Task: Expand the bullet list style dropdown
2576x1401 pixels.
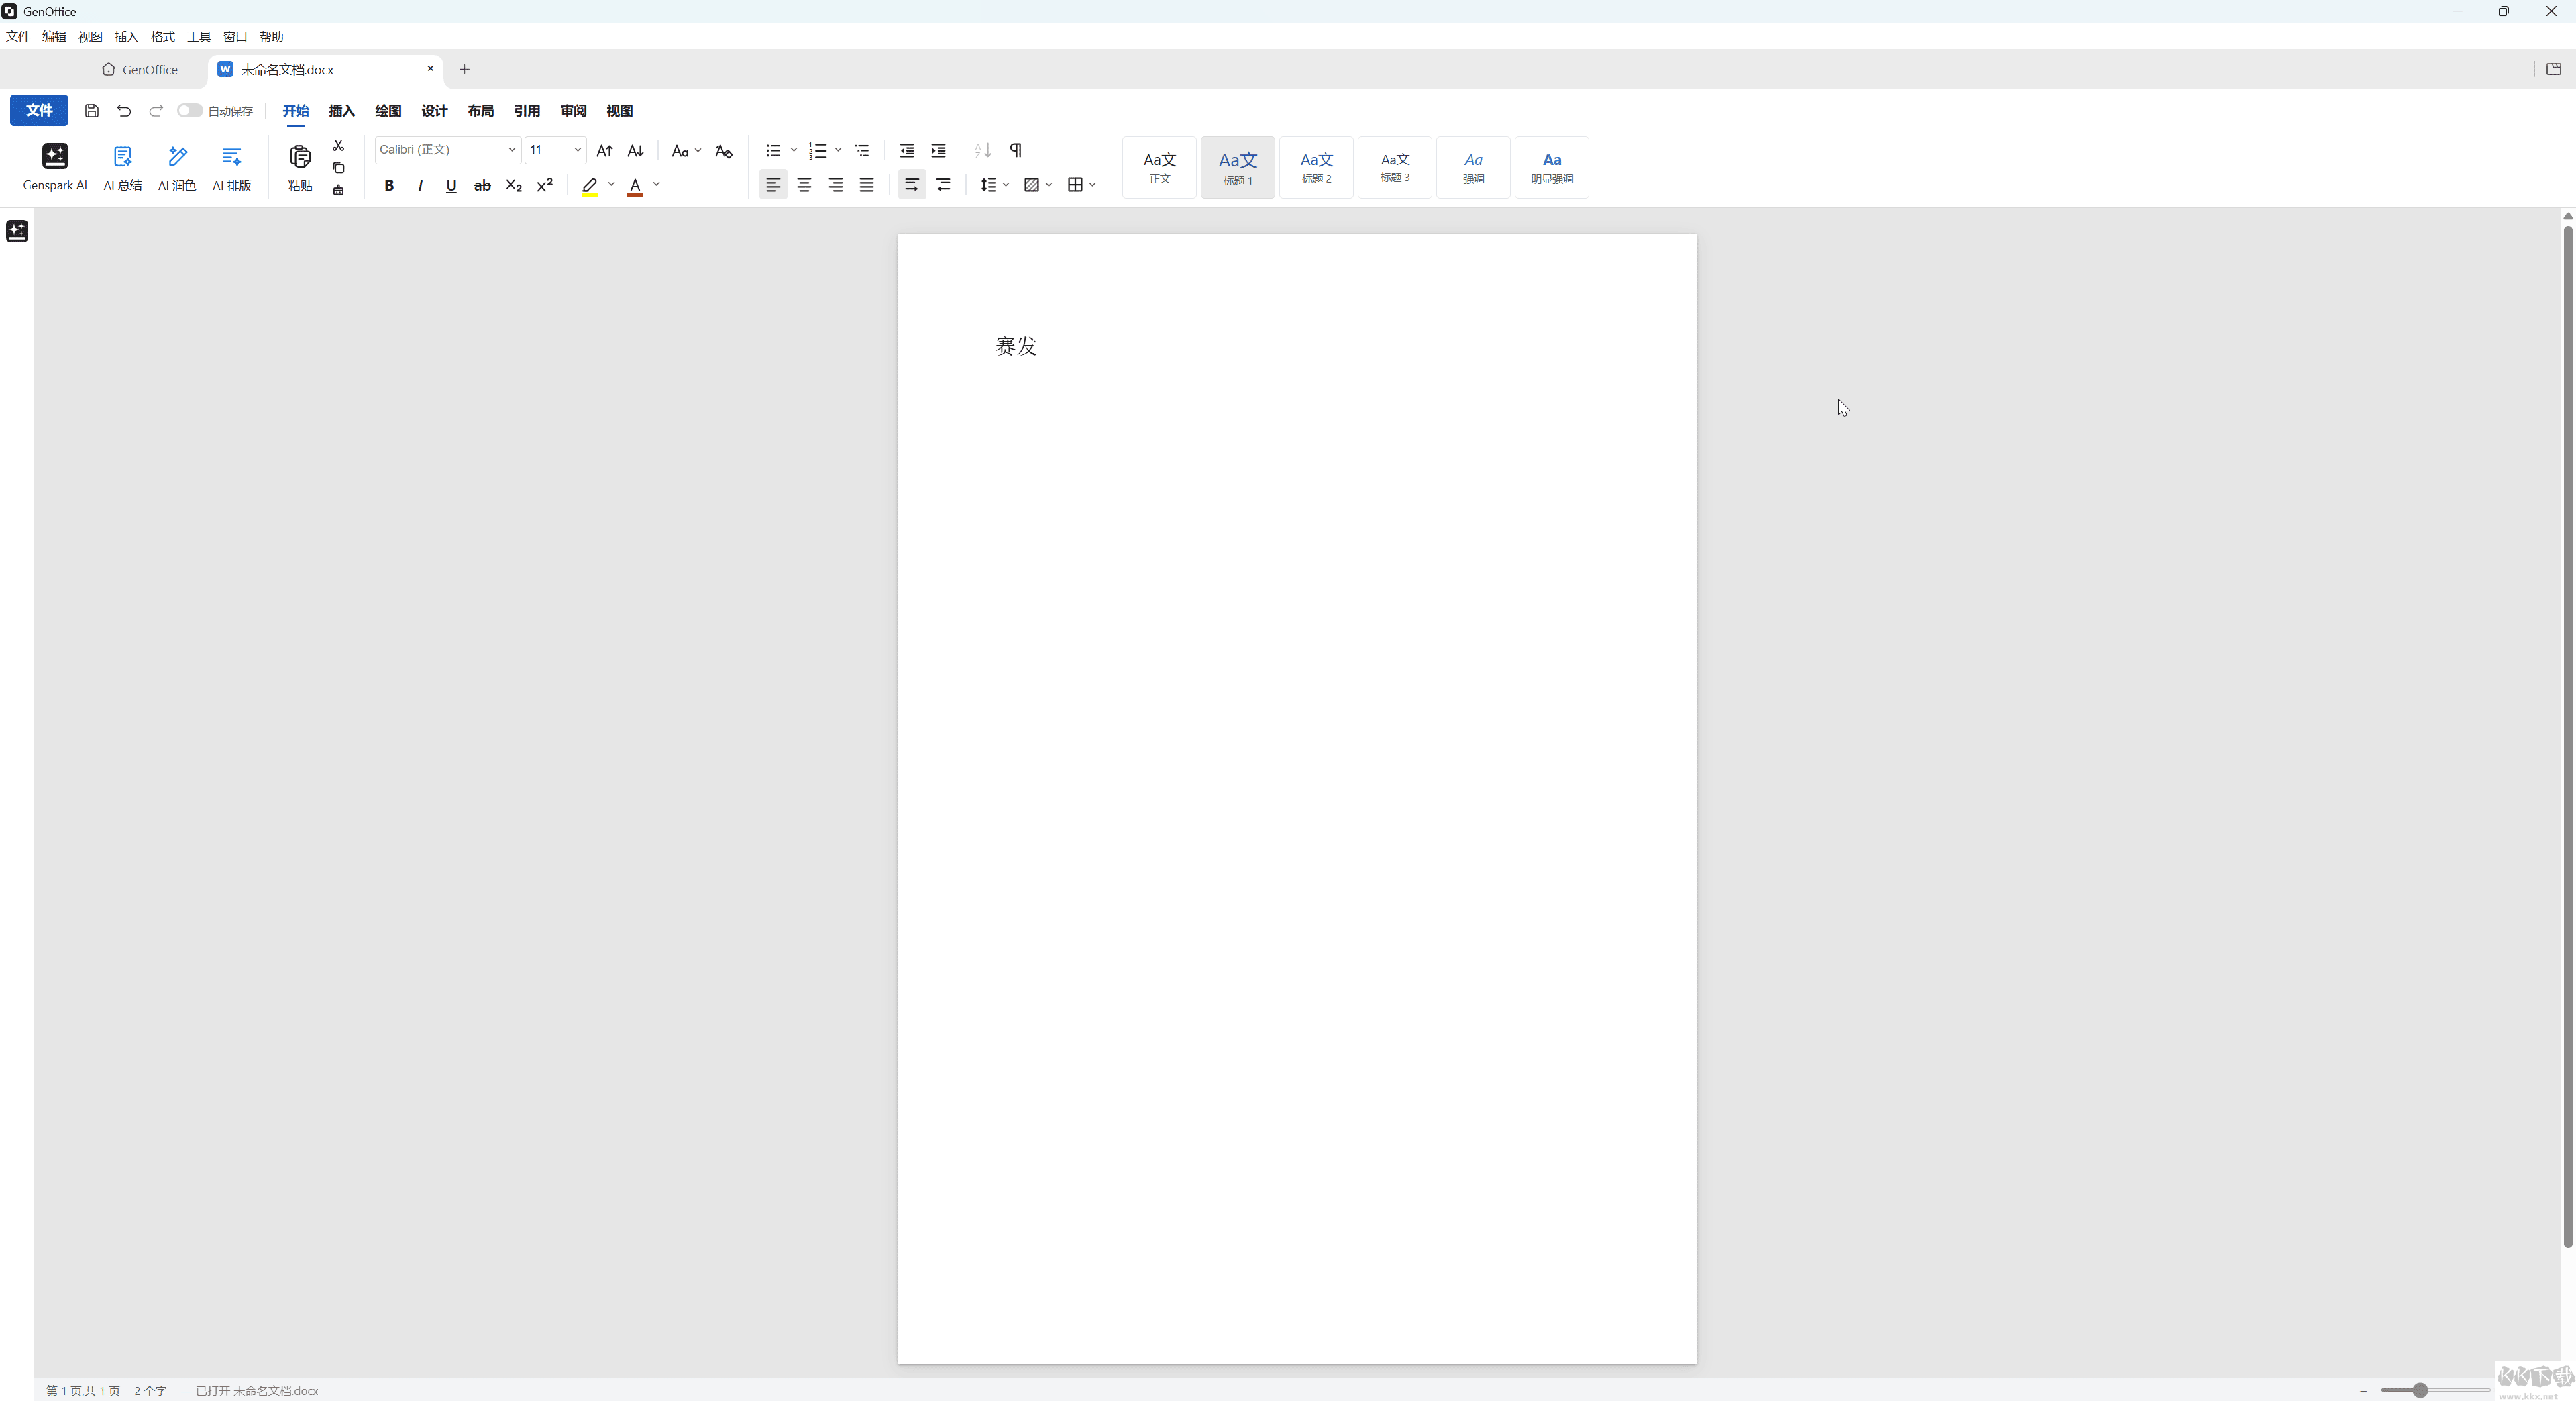Action: [794, 150]
